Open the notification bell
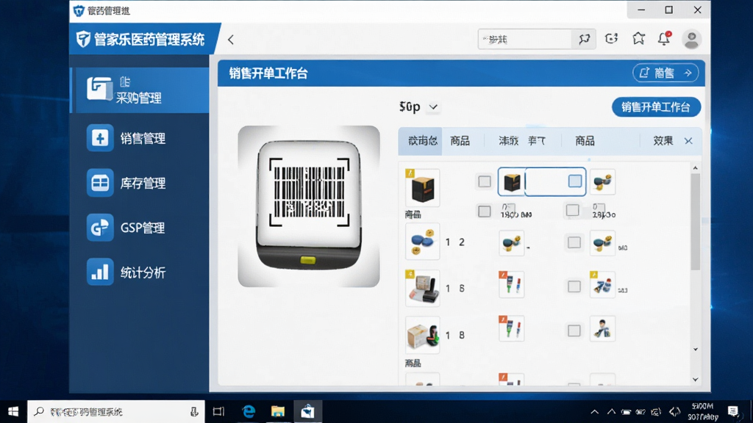 tap(664, 38)
